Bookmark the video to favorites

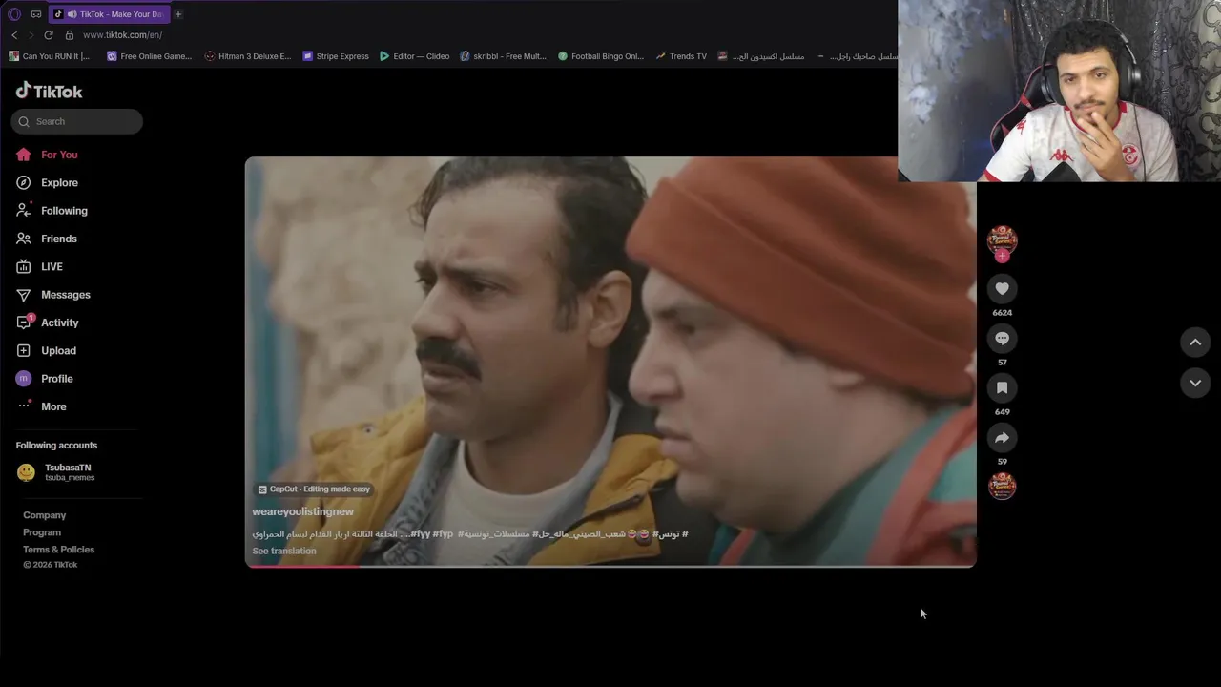tap(1002, 387)
